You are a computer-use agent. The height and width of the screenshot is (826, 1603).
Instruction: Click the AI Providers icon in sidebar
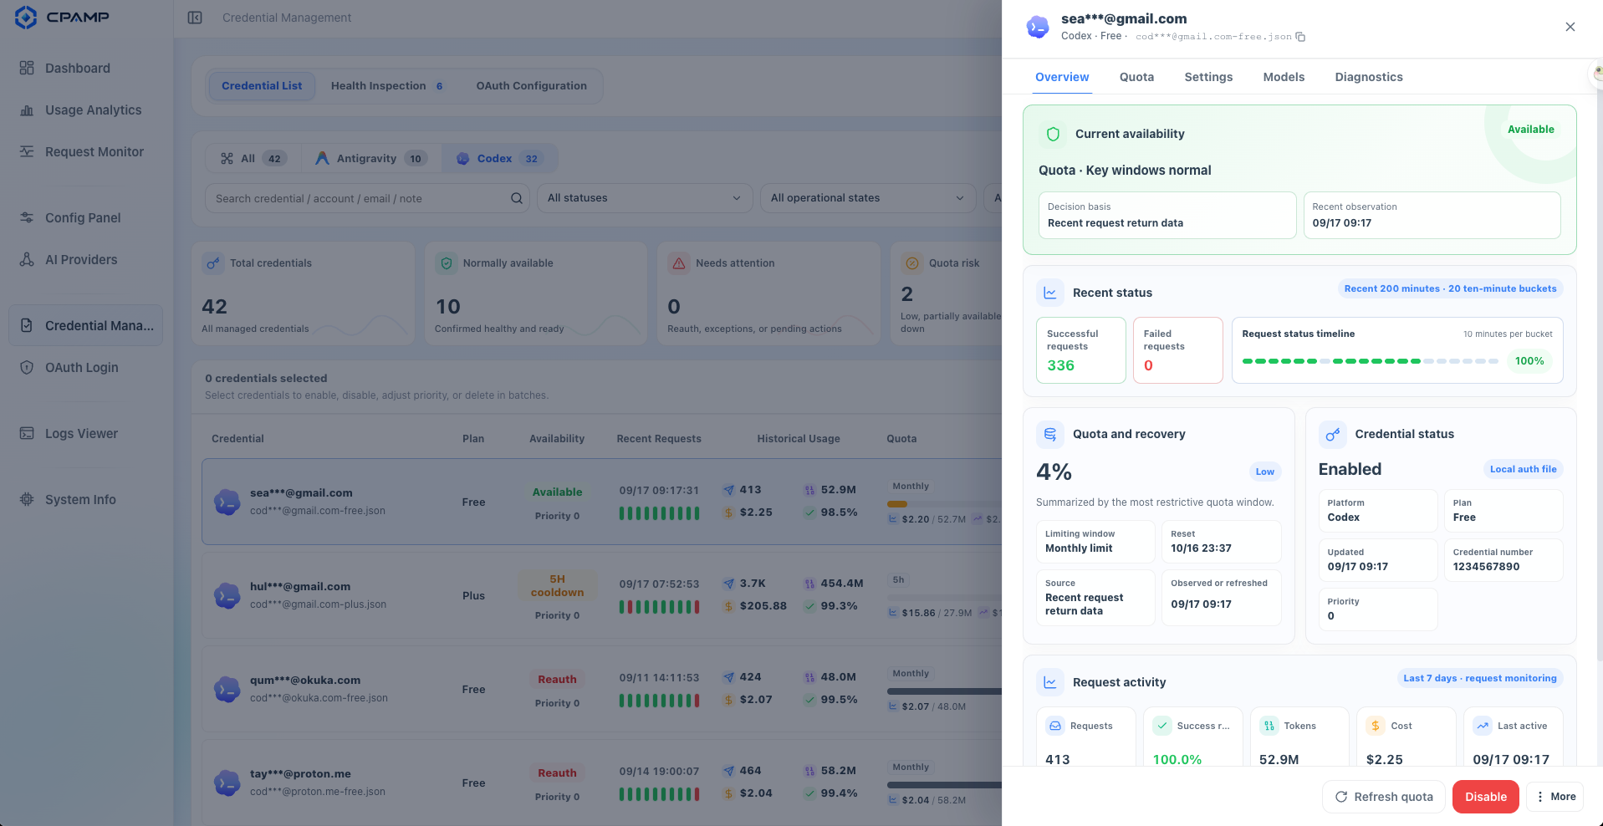coord(27,259)
